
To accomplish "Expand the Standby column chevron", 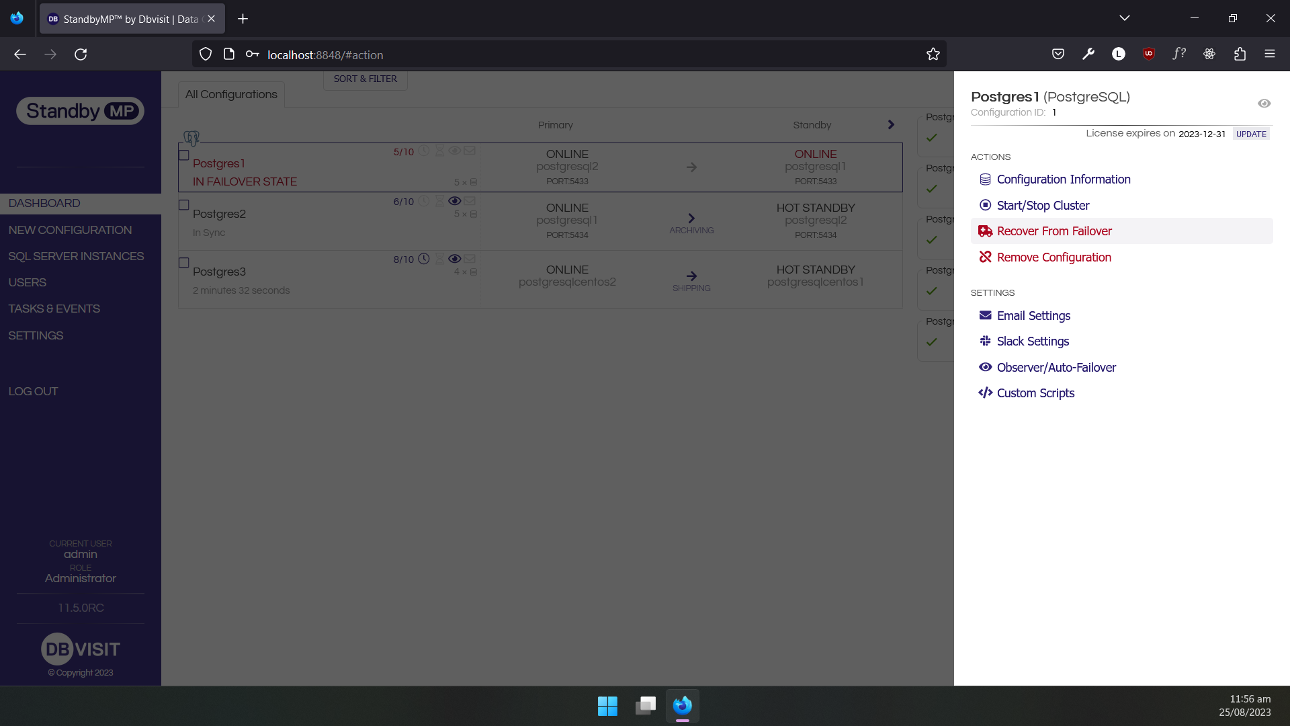I will pos(890,124).
